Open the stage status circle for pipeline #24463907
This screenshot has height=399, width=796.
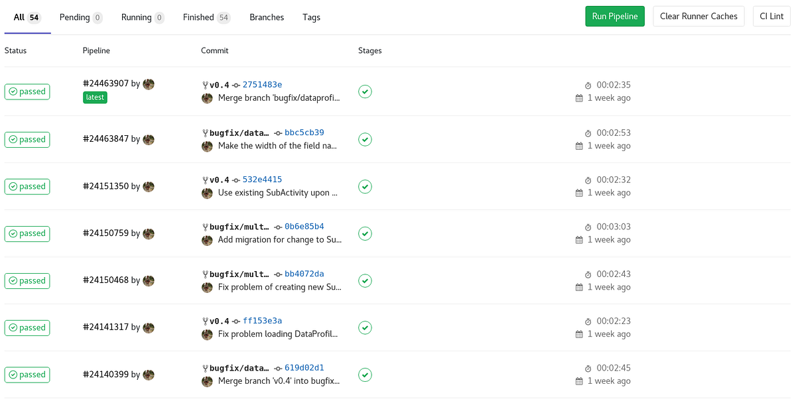[x=365, y=91]
